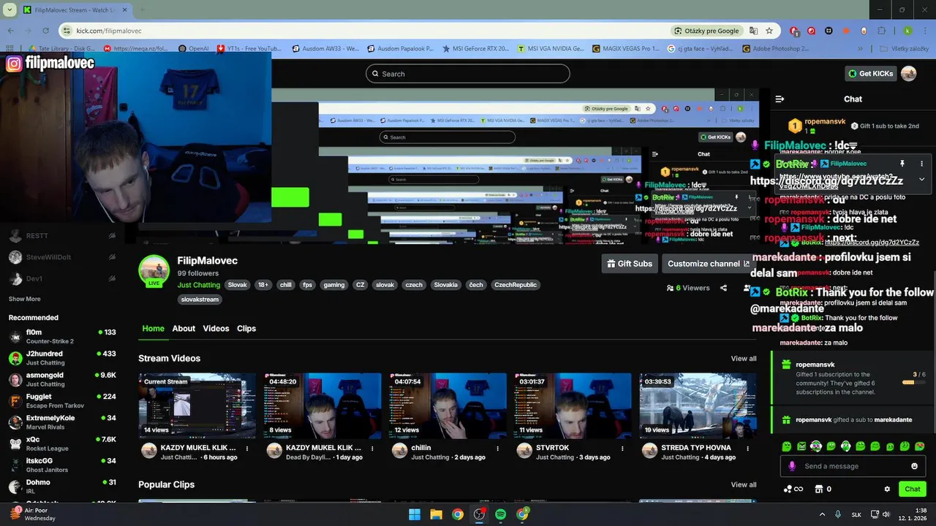This screenshot has width=936, height=526.
Task: Open the Chrome extensions puzzle icon
Action: coord(881,31)
